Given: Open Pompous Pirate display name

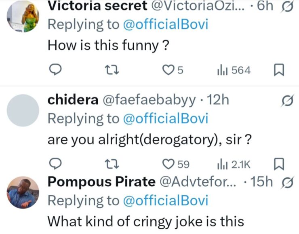Looking at the screenshot, I should [x=101, y=182].
